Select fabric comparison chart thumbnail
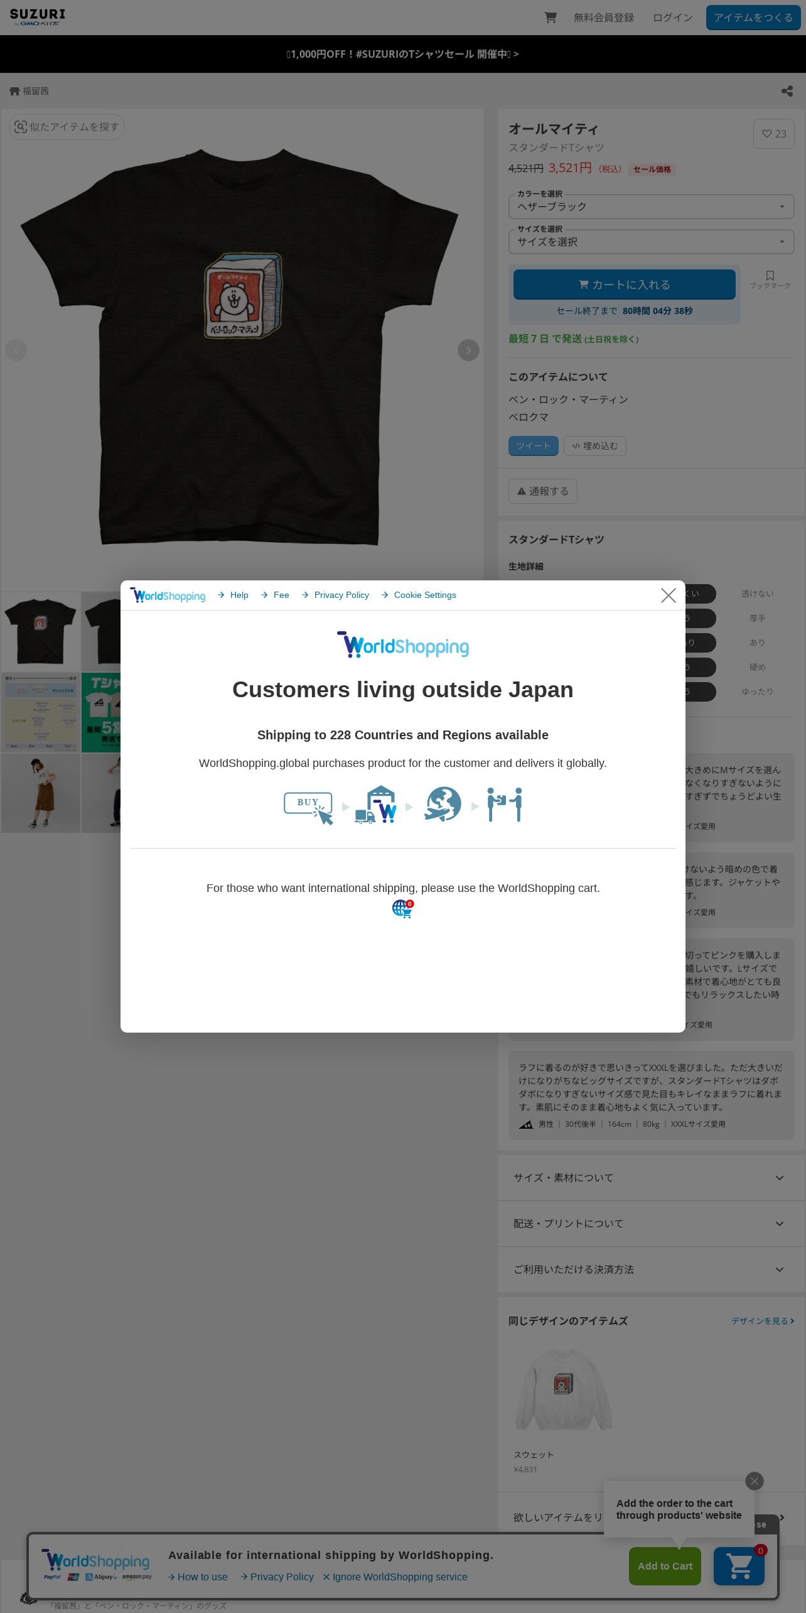This screenshot has height=1613, width=806. tap(41, 712)
